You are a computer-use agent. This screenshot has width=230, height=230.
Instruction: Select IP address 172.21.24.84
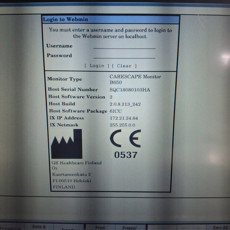[x=124, y=118]
